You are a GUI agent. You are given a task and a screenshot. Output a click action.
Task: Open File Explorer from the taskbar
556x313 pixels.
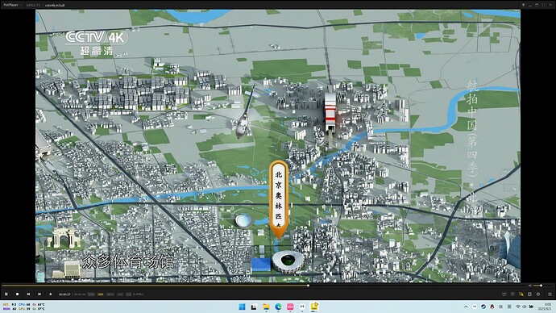tap(266, 307)
